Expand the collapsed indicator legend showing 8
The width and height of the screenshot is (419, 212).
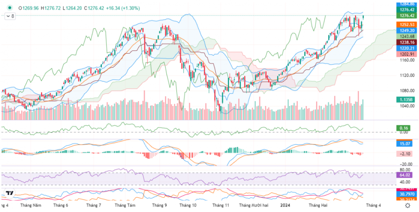[10, 16]
